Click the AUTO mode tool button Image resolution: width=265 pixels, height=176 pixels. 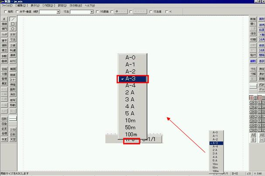pyautogui.click(x=13, y=61)
